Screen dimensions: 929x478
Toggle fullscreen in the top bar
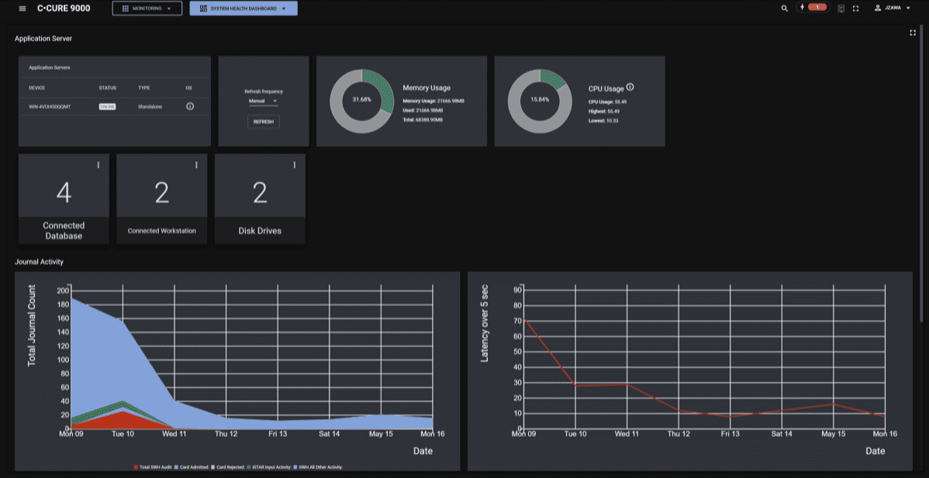point(855,9)
